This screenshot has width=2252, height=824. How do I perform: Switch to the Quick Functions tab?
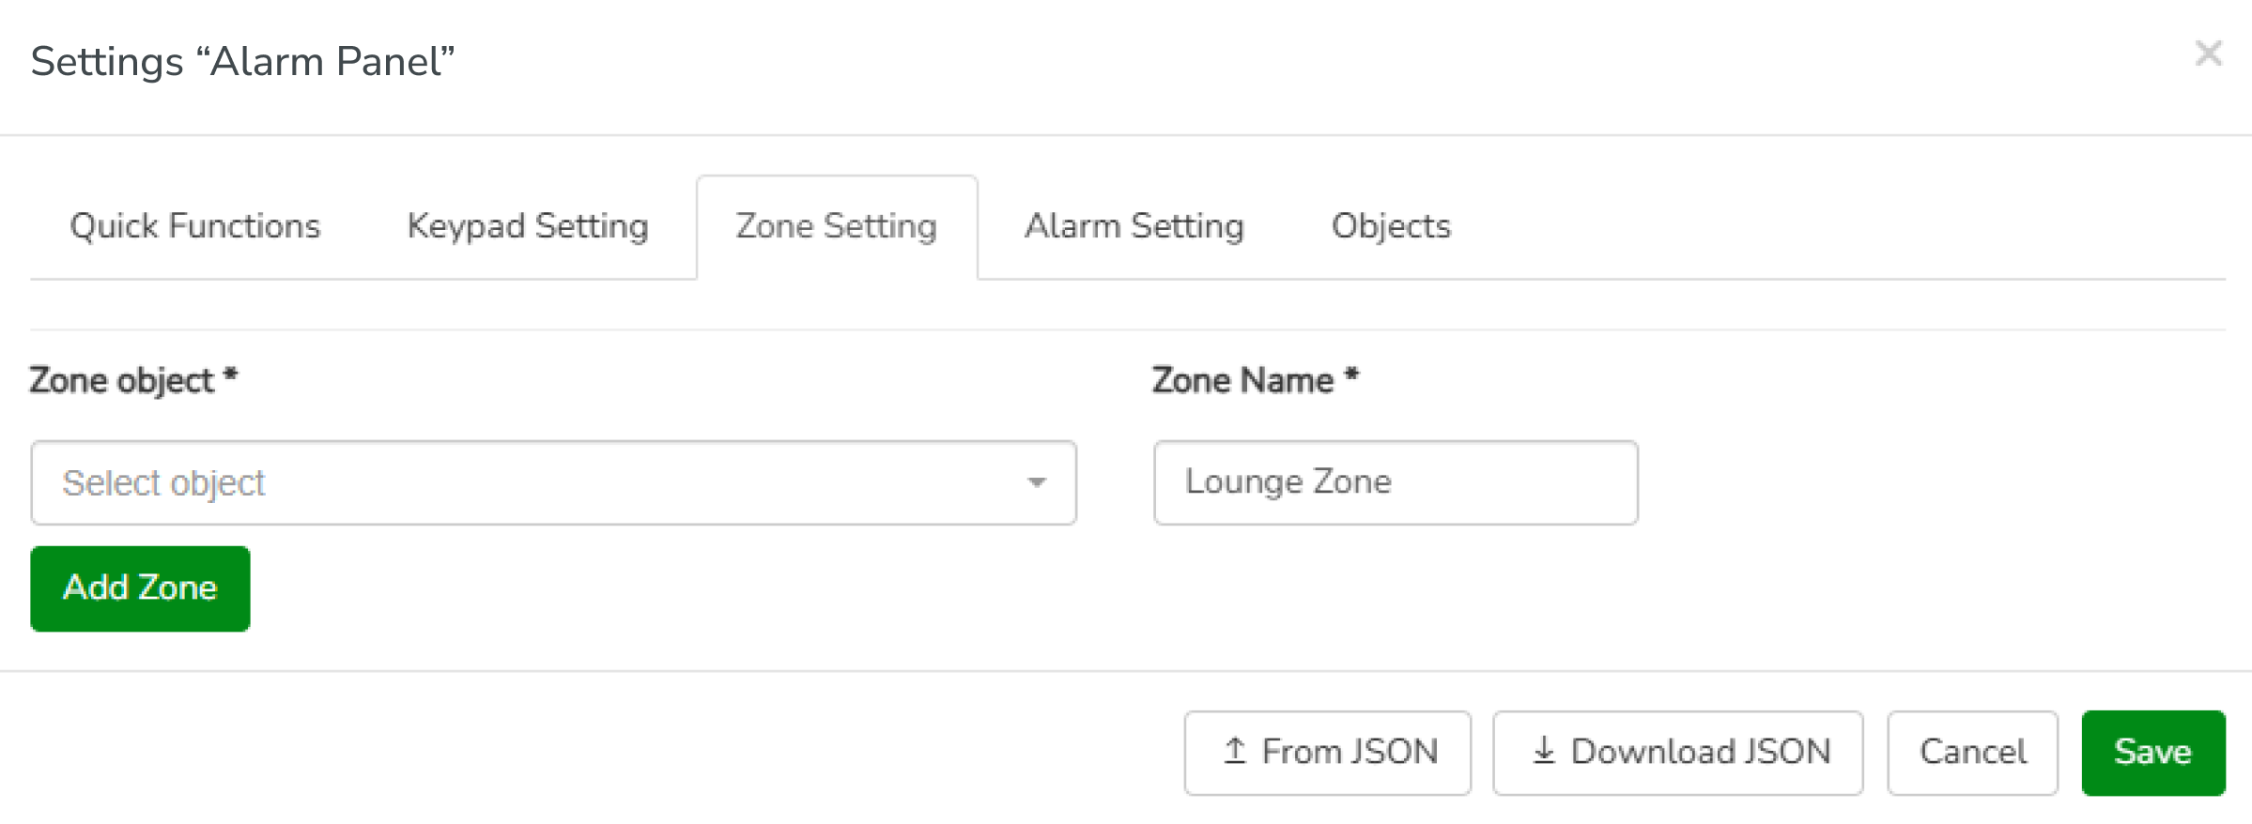coord(195,226)
